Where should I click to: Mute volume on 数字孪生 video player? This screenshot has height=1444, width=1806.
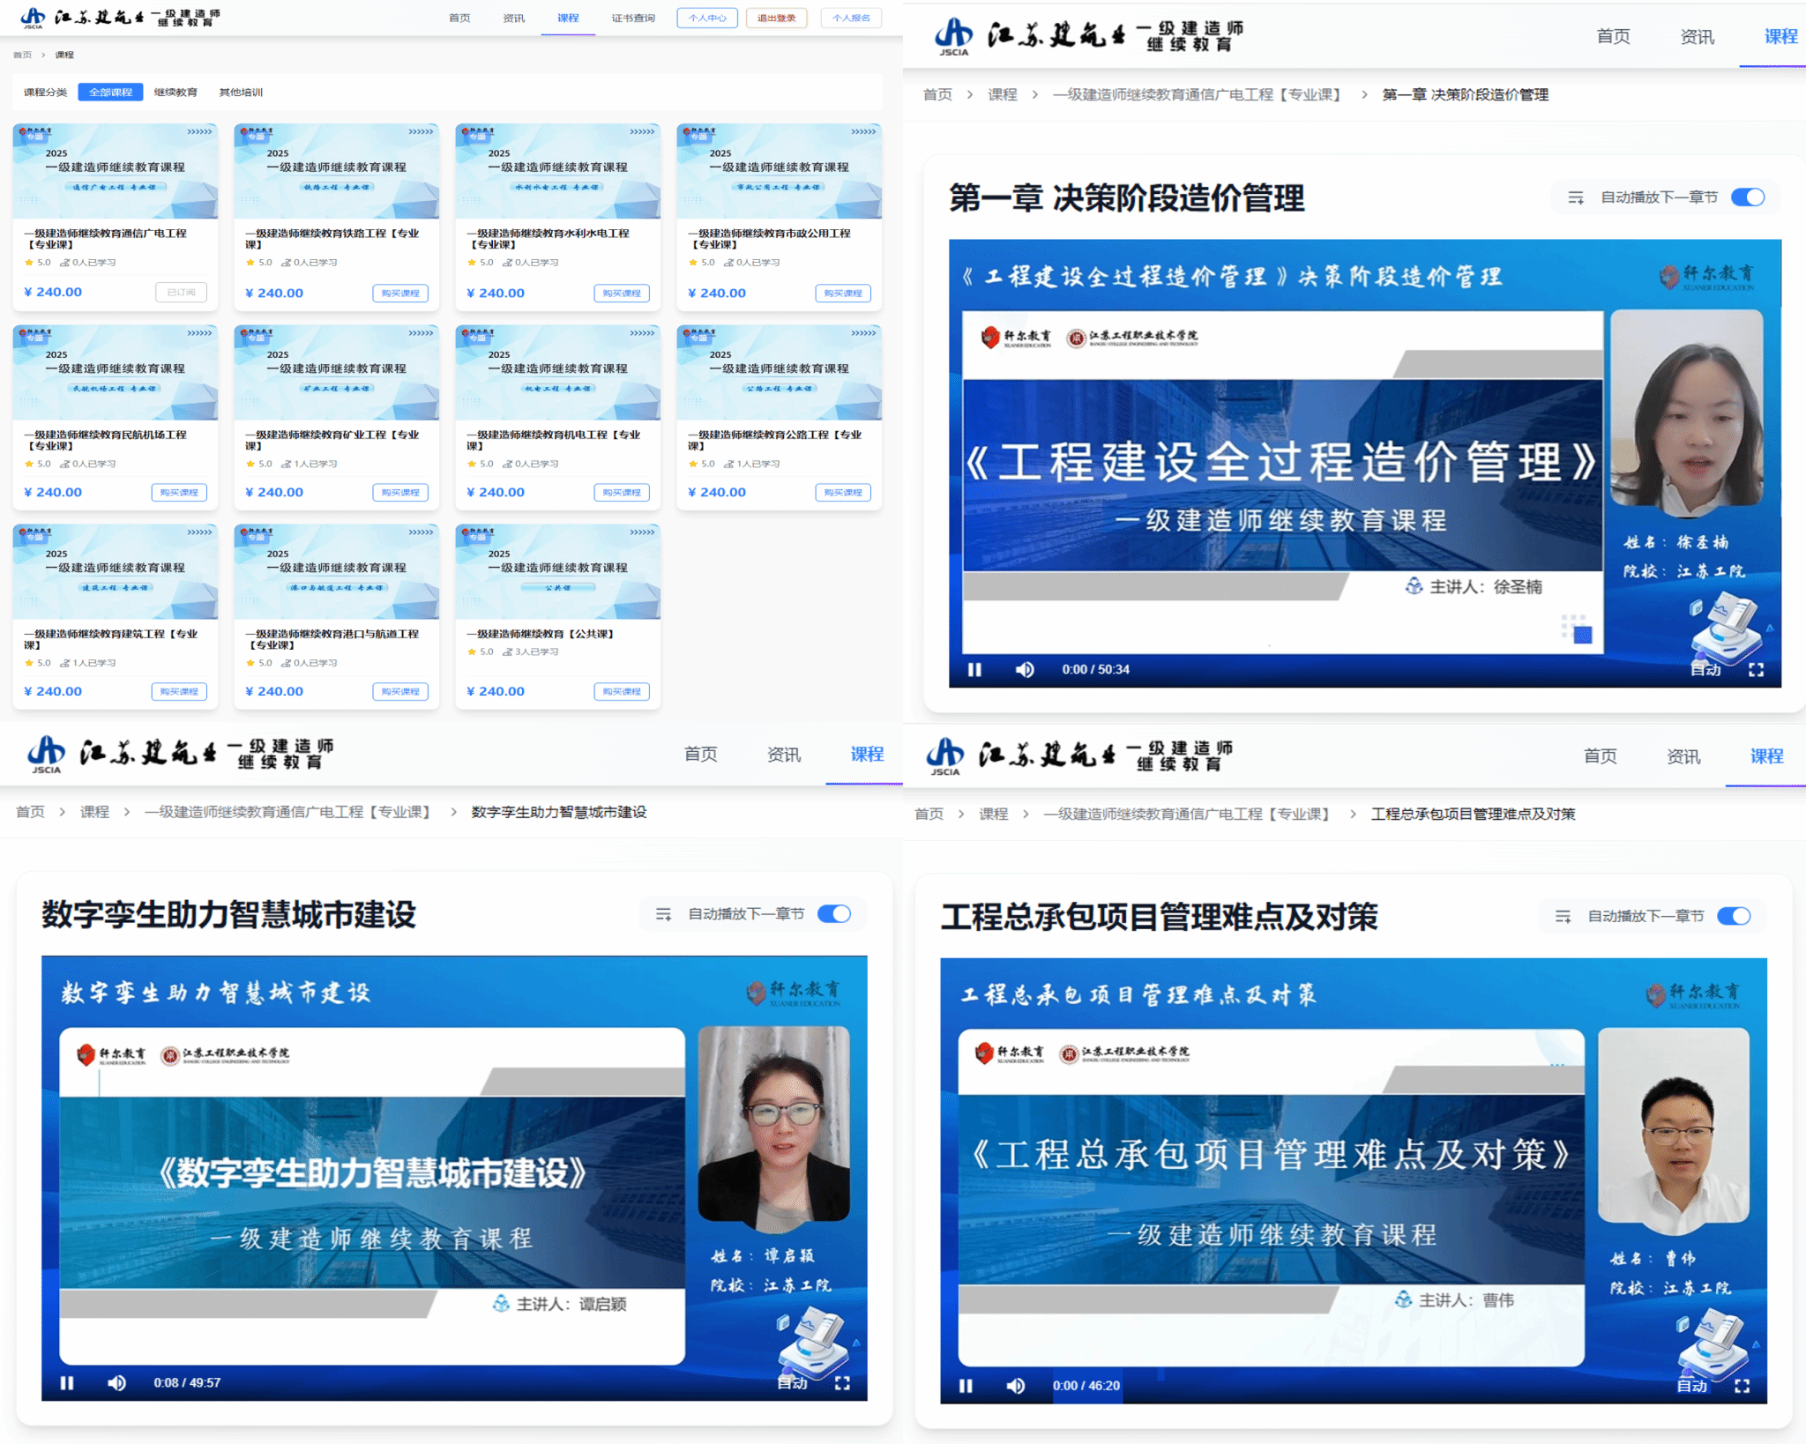(x=116, y=1382)
